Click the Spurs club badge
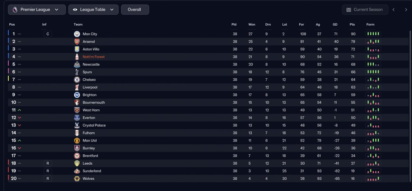 click(x=77, y=72)
